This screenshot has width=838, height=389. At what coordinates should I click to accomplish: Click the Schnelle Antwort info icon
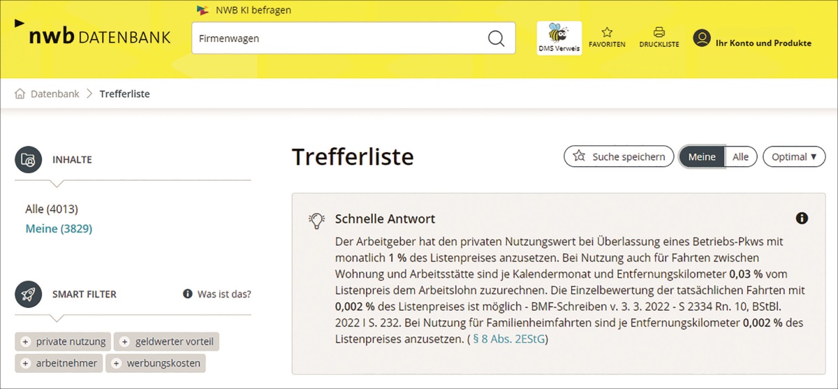pyautogui.click(x=802, y=219)
